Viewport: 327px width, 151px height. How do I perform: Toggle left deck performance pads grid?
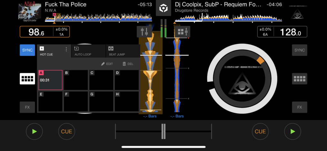pyautogui.click(x=27, y=79)
